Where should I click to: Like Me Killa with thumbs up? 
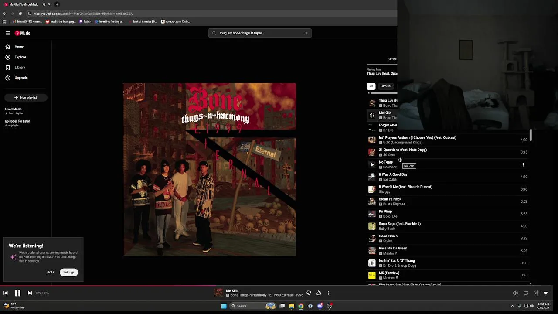pyautogui.click(x=319, y=293)
